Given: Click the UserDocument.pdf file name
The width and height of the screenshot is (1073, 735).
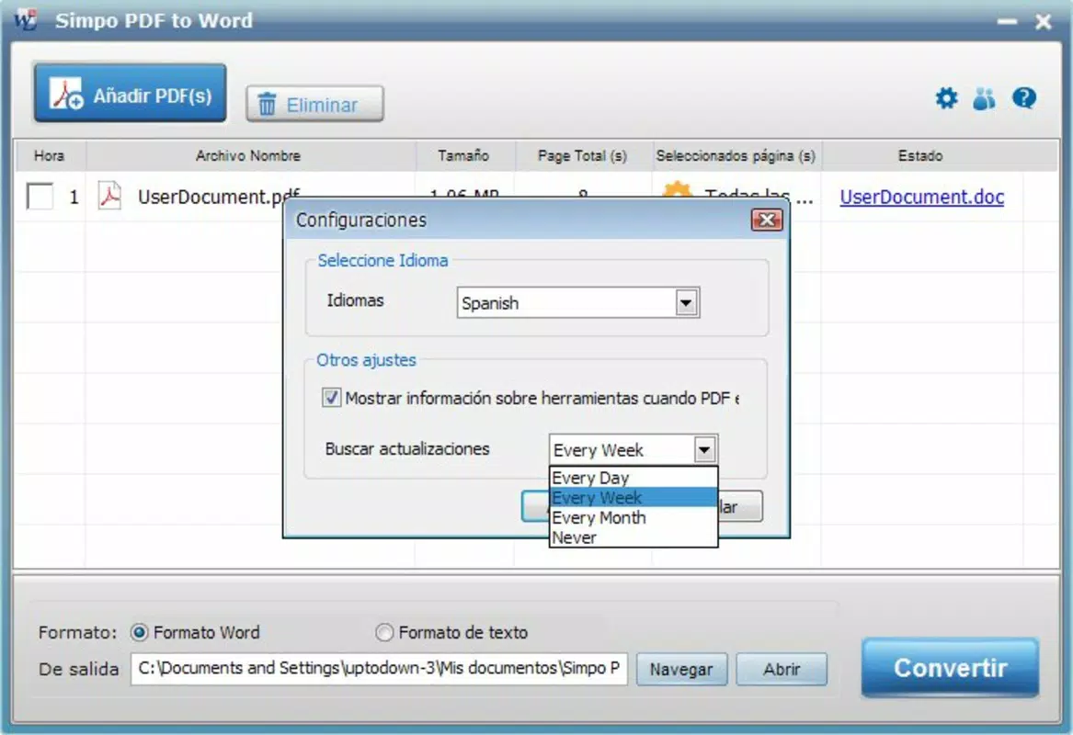Looking at the screenshot, I should click(218, 197).
